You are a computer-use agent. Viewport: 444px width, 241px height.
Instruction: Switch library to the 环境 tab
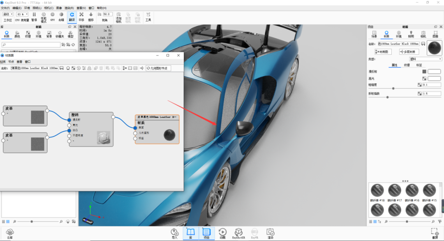39,34
